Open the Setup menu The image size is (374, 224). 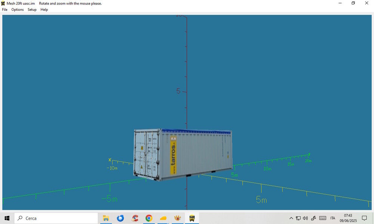pyautogui.click(x=32, y=10)
